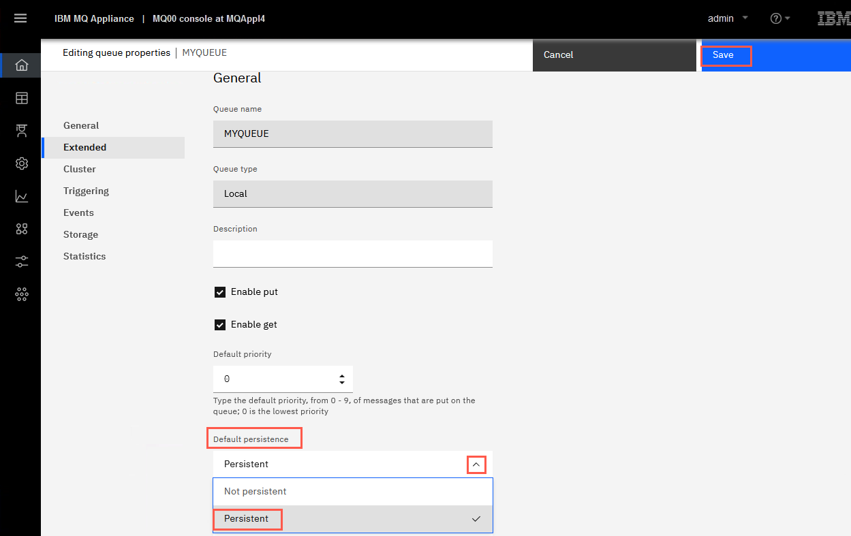Open the help question mark menu
The width and height of the screenshot is (851, 536).
[x=779, y=18]
